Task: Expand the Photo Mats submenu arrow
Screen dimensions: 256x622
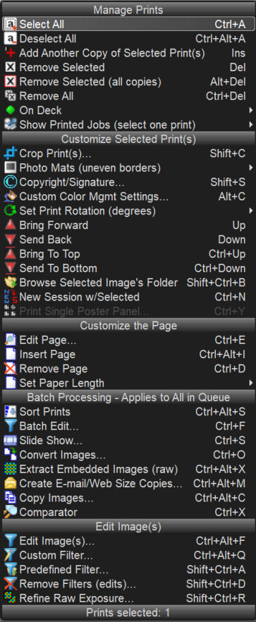Action: coord(251,168)
